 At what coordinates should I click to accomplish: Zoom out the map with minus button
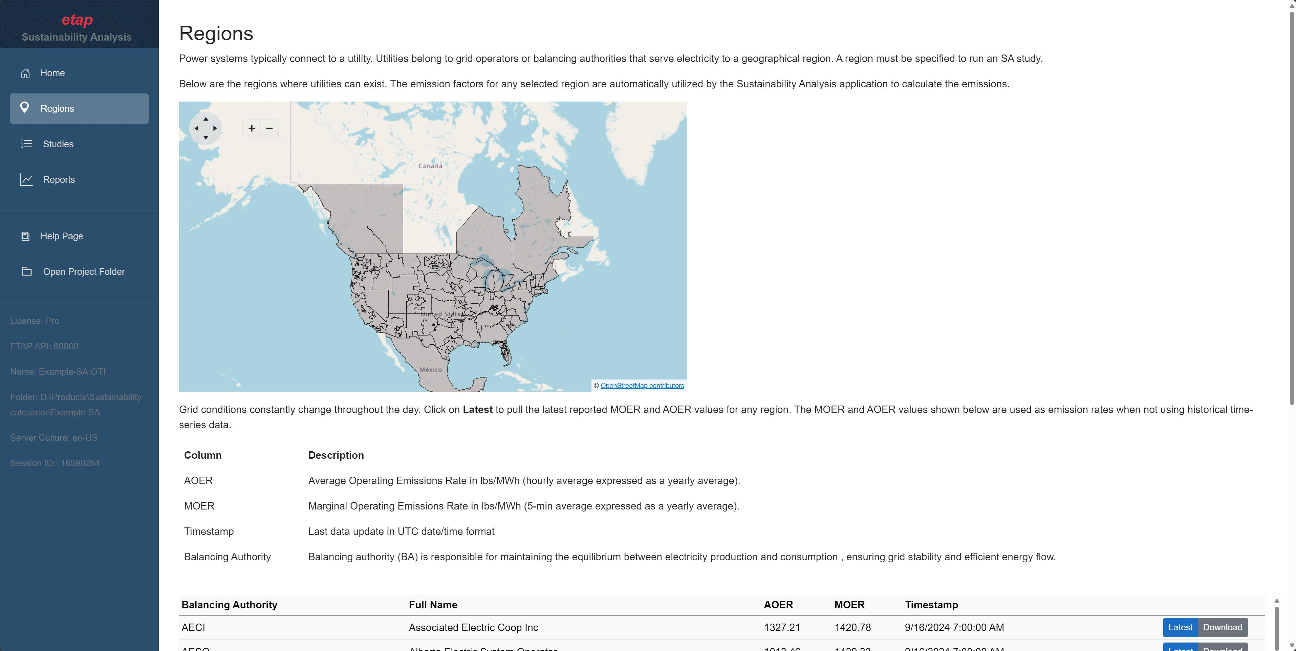[270, 128]
